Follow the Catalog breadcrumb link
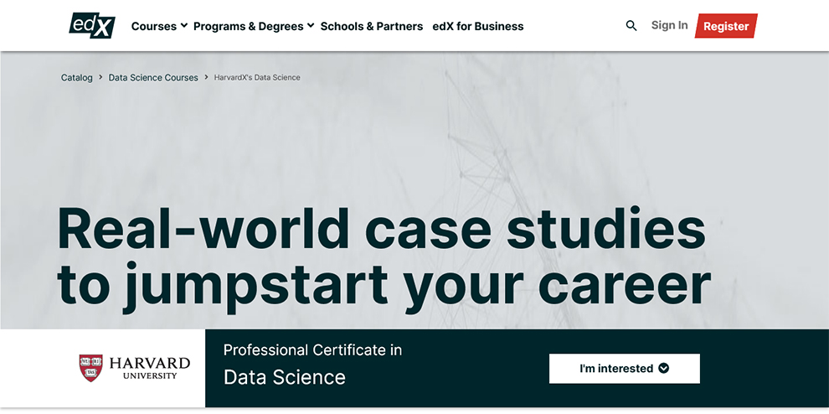Viewport: 829px width, 414px height. coord(77,77)
